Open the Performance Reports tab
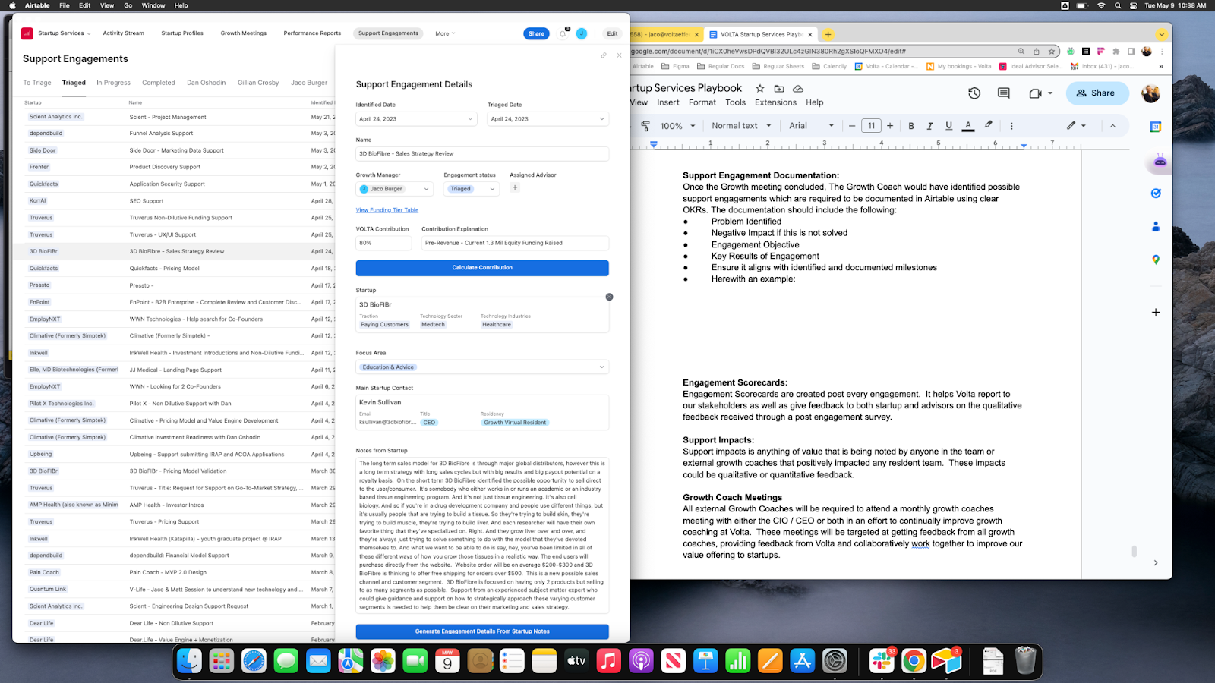 [x=312, y=33]
